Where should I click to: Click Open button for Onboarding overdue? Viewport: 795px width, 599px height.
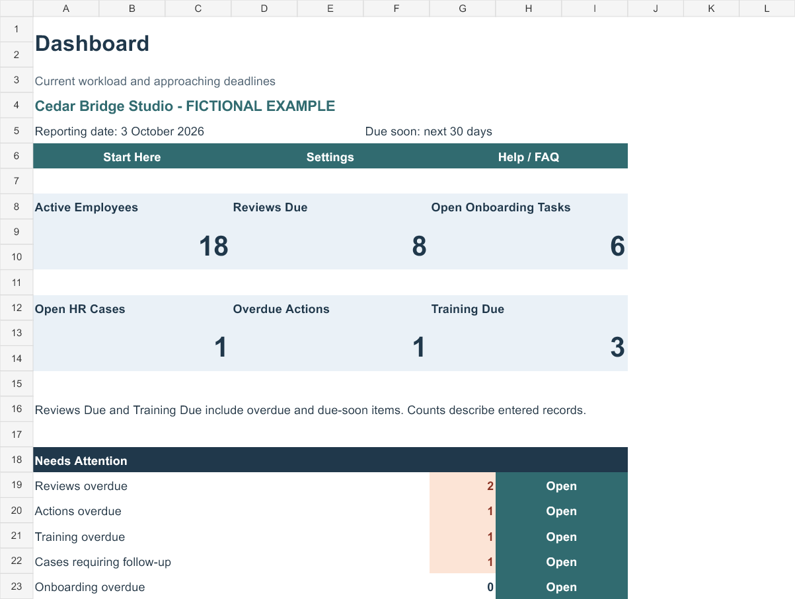click(x=562, y=587)
